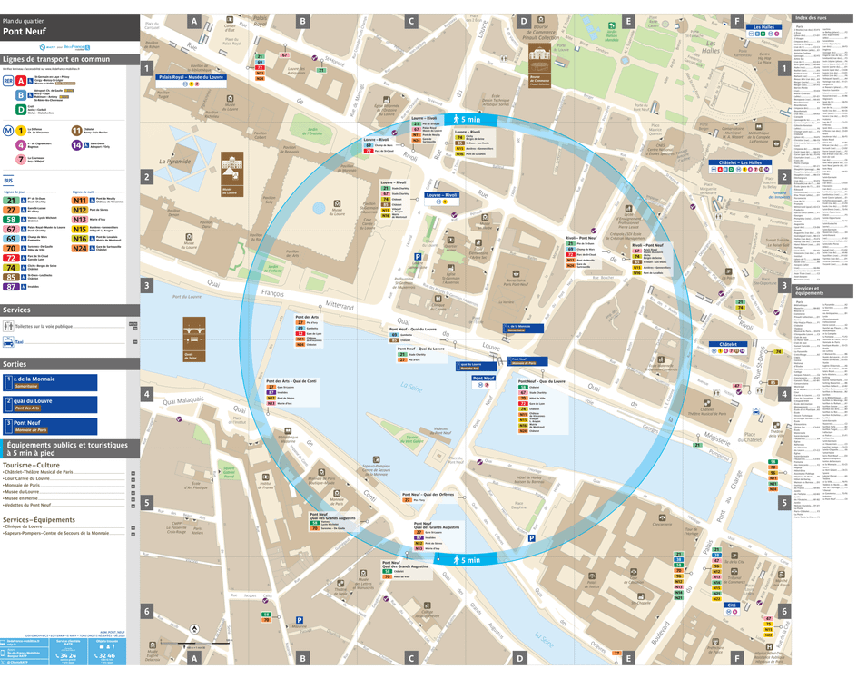Select the Taxi icon under Services
The image size is (857, 679).
9,342
